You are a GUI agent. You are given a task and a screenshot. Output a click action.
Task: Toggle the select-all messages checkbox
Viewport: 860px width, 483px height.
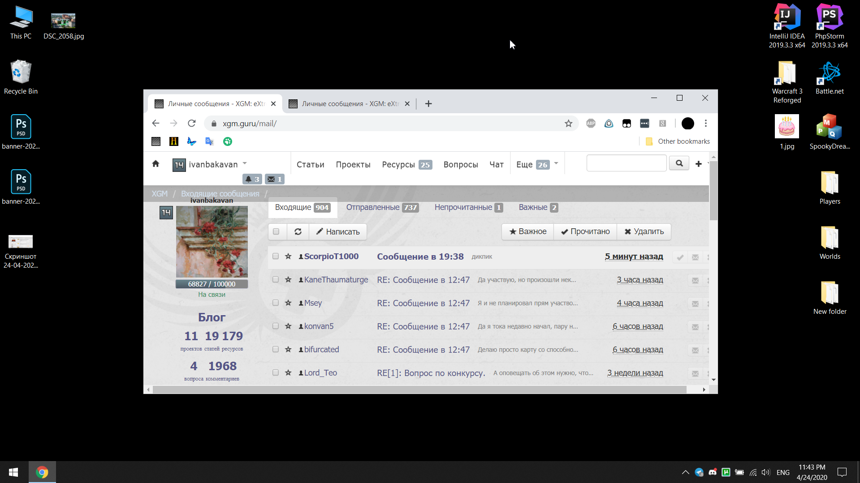[276, 231]
